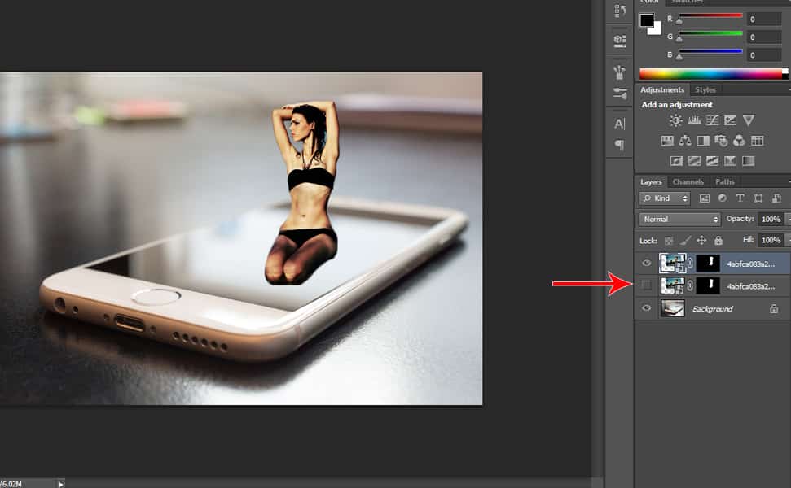This screenshot has width=791, height=488.
Task: Select the Background layer thumbnail
Action: (x=672, y=308)
